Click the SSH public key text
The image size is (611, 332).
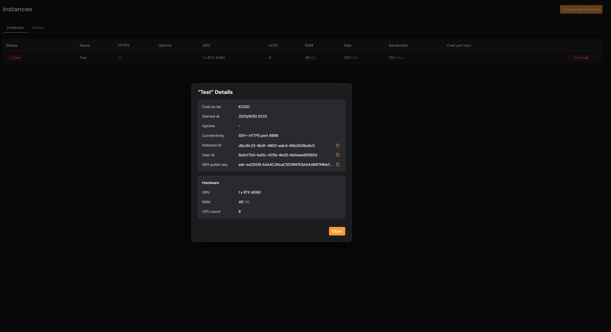[x=285, y=165]
